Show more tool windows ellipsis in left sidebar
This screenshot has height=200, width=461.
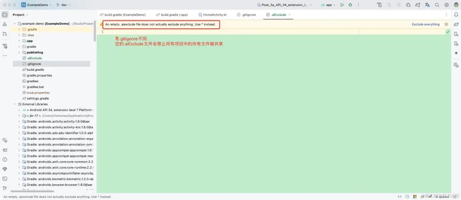pos(5,55)
